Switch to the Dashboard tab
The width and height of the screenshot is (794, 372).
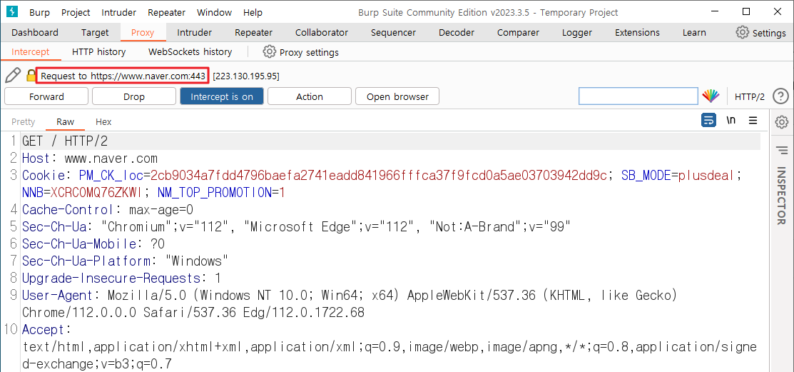[x=35, y=32]
